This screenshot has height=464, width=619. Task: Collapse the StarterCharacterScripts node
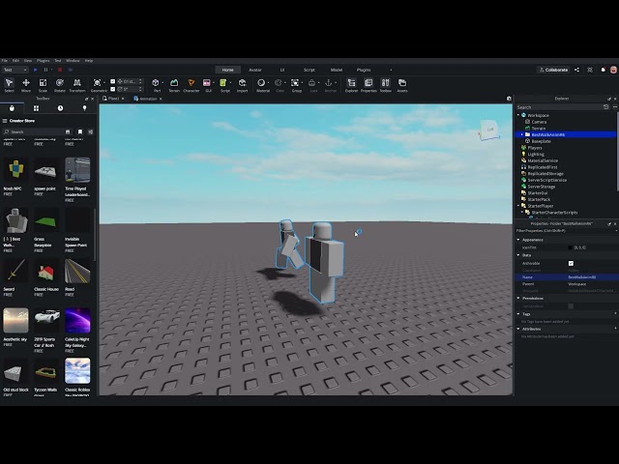[522, 213]
